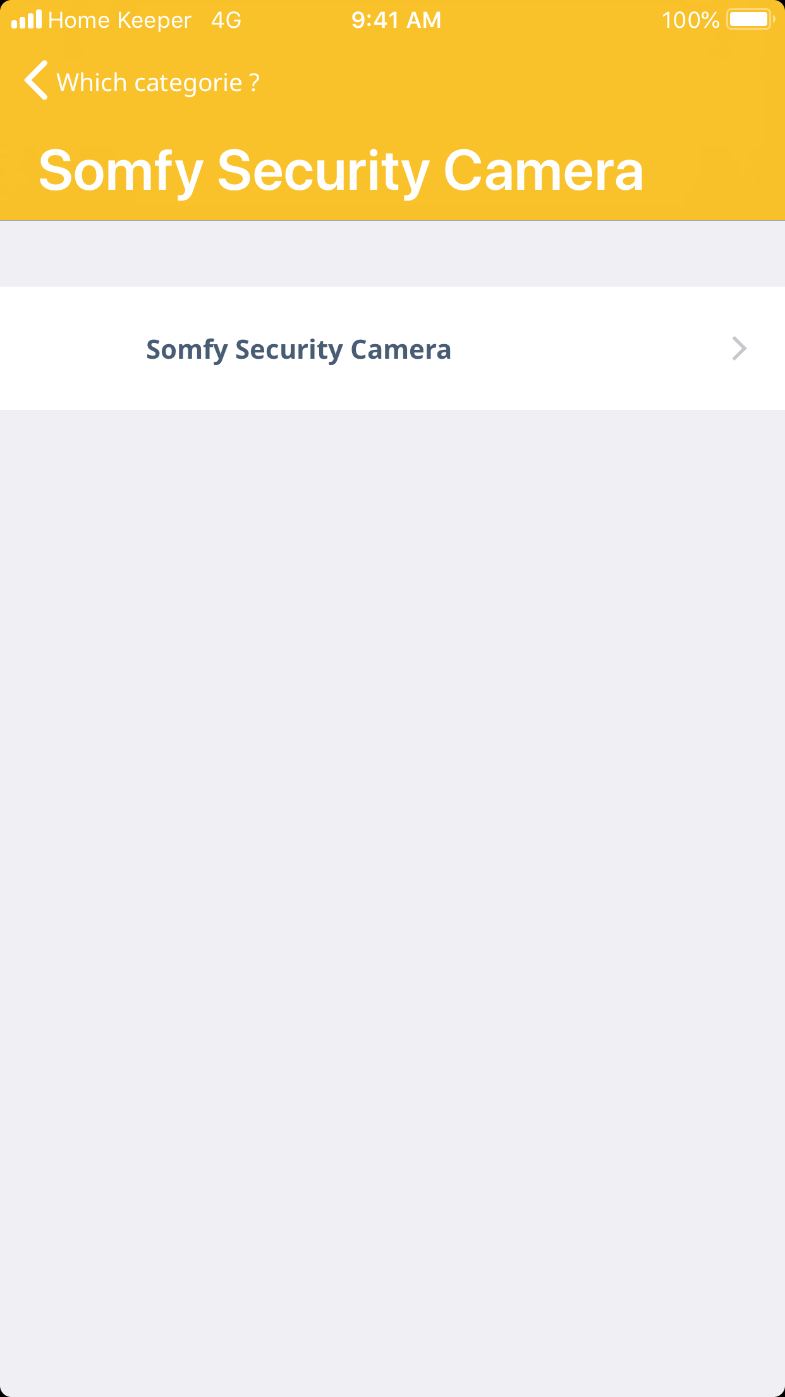The height and width of the screenshot is (1397, 785).
Task: Tap the cellular signal bars icon
Action: (x=27, y=20)
